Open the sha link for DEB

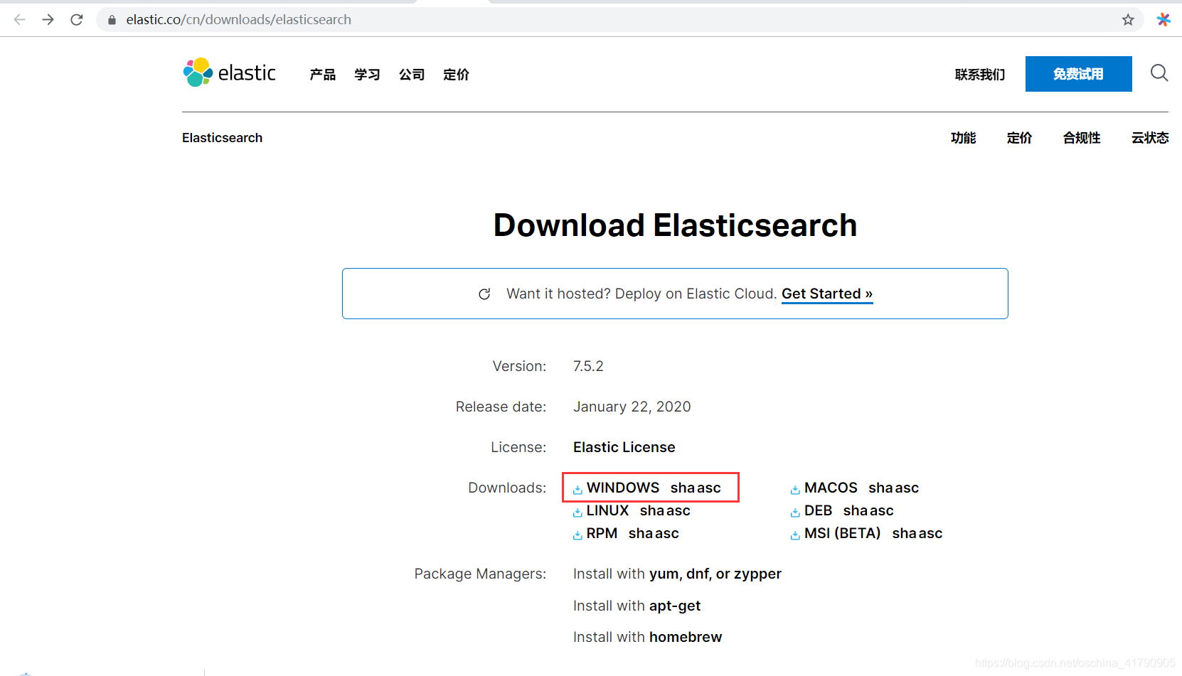[x=855, y=510]
